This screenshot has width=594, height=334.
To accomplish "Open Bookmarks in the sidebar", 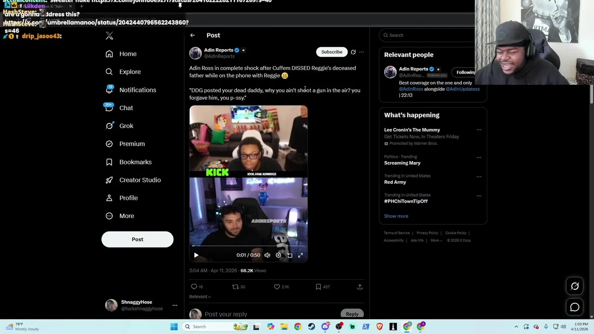I will [x=129, y=162].
